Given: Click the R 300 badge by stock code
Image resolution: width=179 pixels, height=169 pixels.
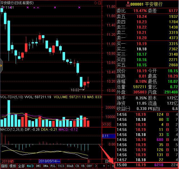Looking at the screenshot, I should coord(128,4).
